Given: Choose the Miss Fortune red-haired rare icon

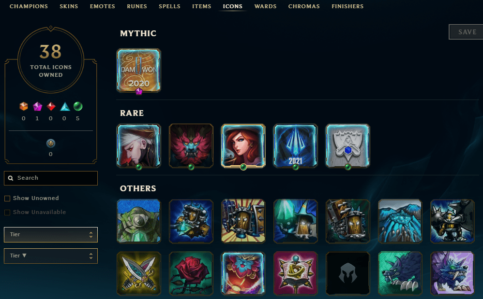Looking at the screenshot, I should [243, 146].
